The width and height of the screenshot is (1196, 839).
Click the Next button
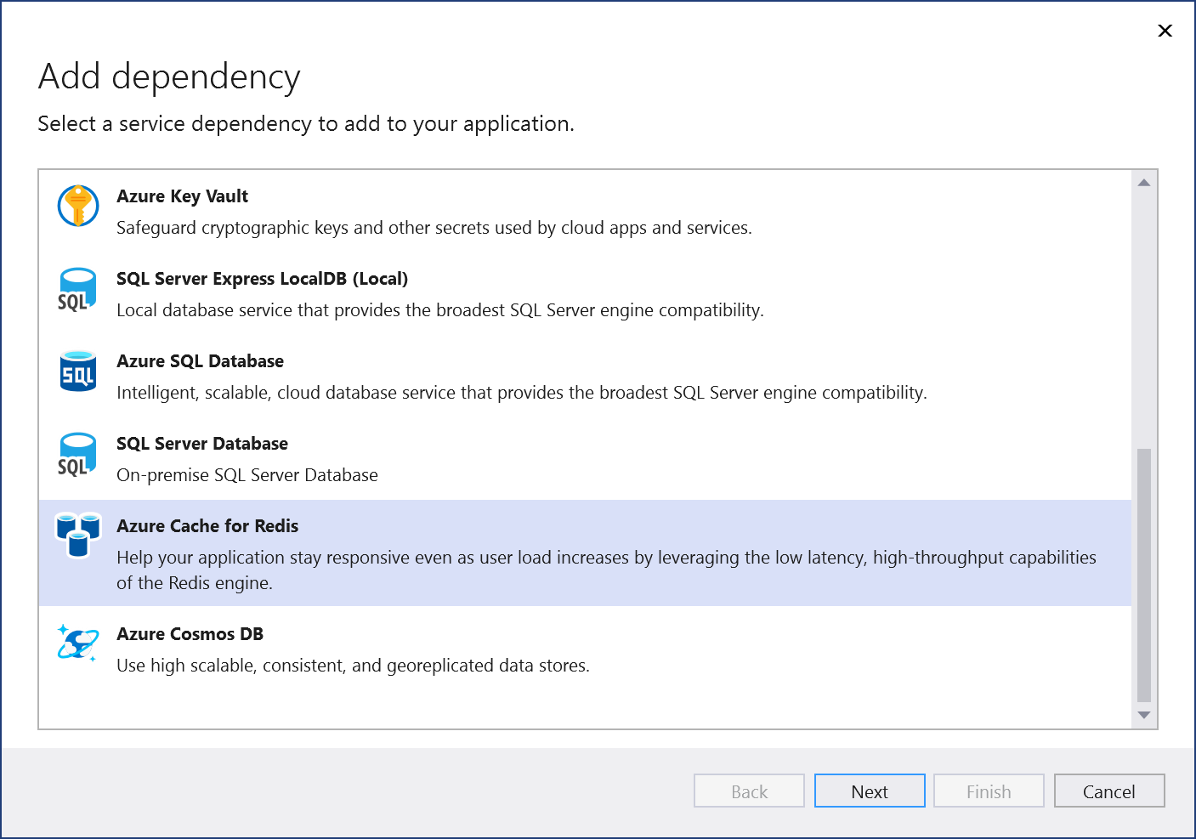click(x=870, y=791)
